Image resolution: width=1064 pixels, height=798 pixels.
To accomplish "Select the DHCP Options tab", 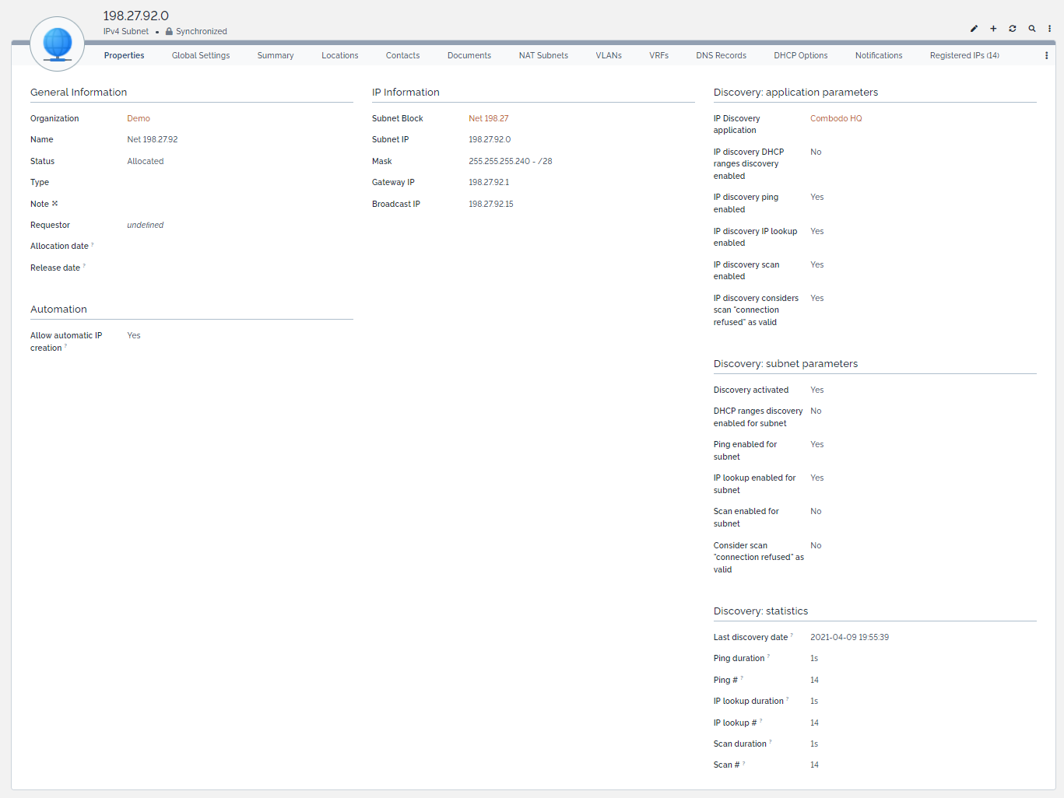I will click(800, 56).
